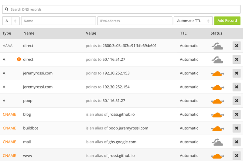Delete the AAAA direct record
This screenshot has height=161, width=243.
237,46
